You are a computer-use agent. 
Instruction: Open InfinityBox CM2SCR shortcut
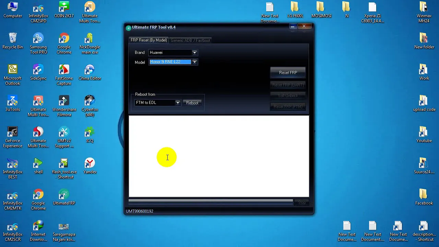click(x=13, y=231)
